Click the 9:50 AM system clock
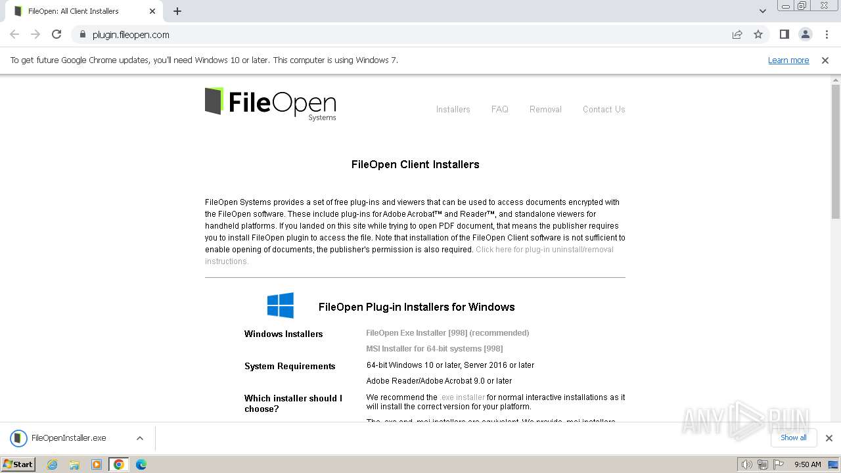 point(807,464)
